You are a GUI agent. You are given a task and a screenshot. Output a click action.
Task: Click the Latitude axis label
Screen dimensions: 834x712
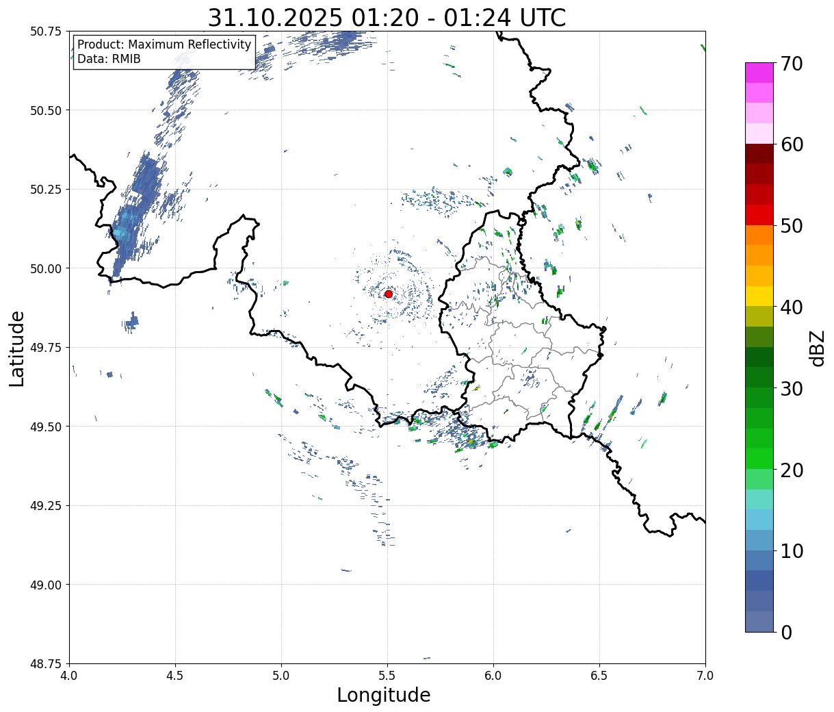(17, 348)
